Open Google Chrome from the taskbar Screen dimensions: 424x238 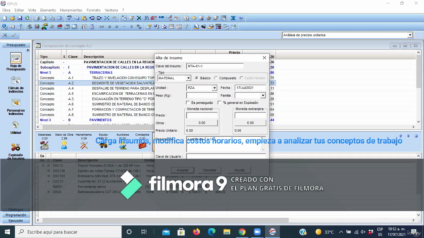[242, 232]
